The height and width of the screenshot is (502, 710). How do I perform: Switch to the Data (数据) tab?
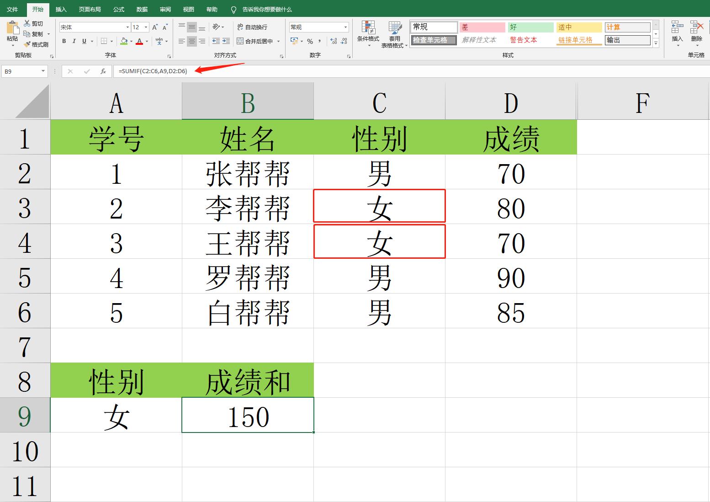142,9
